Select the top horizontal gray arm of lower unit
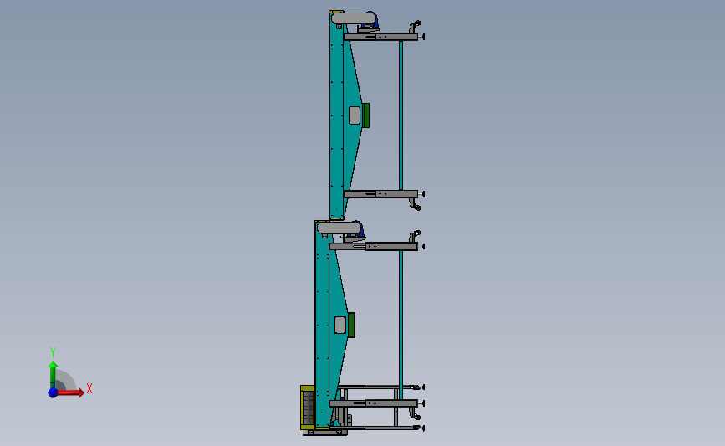 click(374, 247)
